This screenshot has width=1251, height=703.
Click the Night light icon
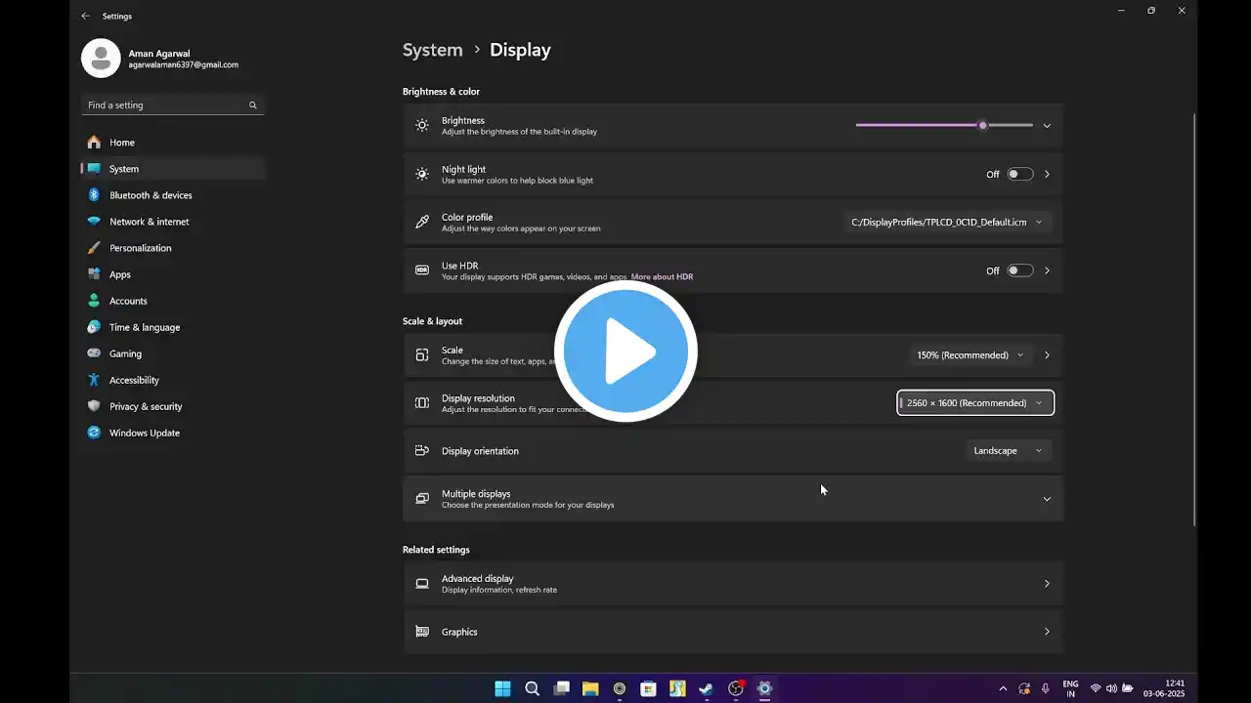pyautogui.click(x=422, y=174)
